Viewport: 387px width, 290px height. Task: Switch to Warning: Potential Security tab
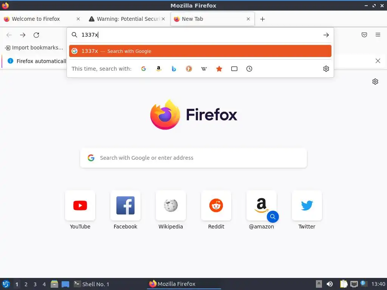[127, 19]
